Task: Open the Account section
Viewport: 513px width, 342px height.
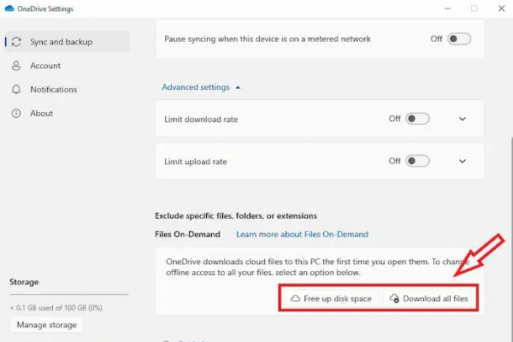Action: click(x=68, y=66)
